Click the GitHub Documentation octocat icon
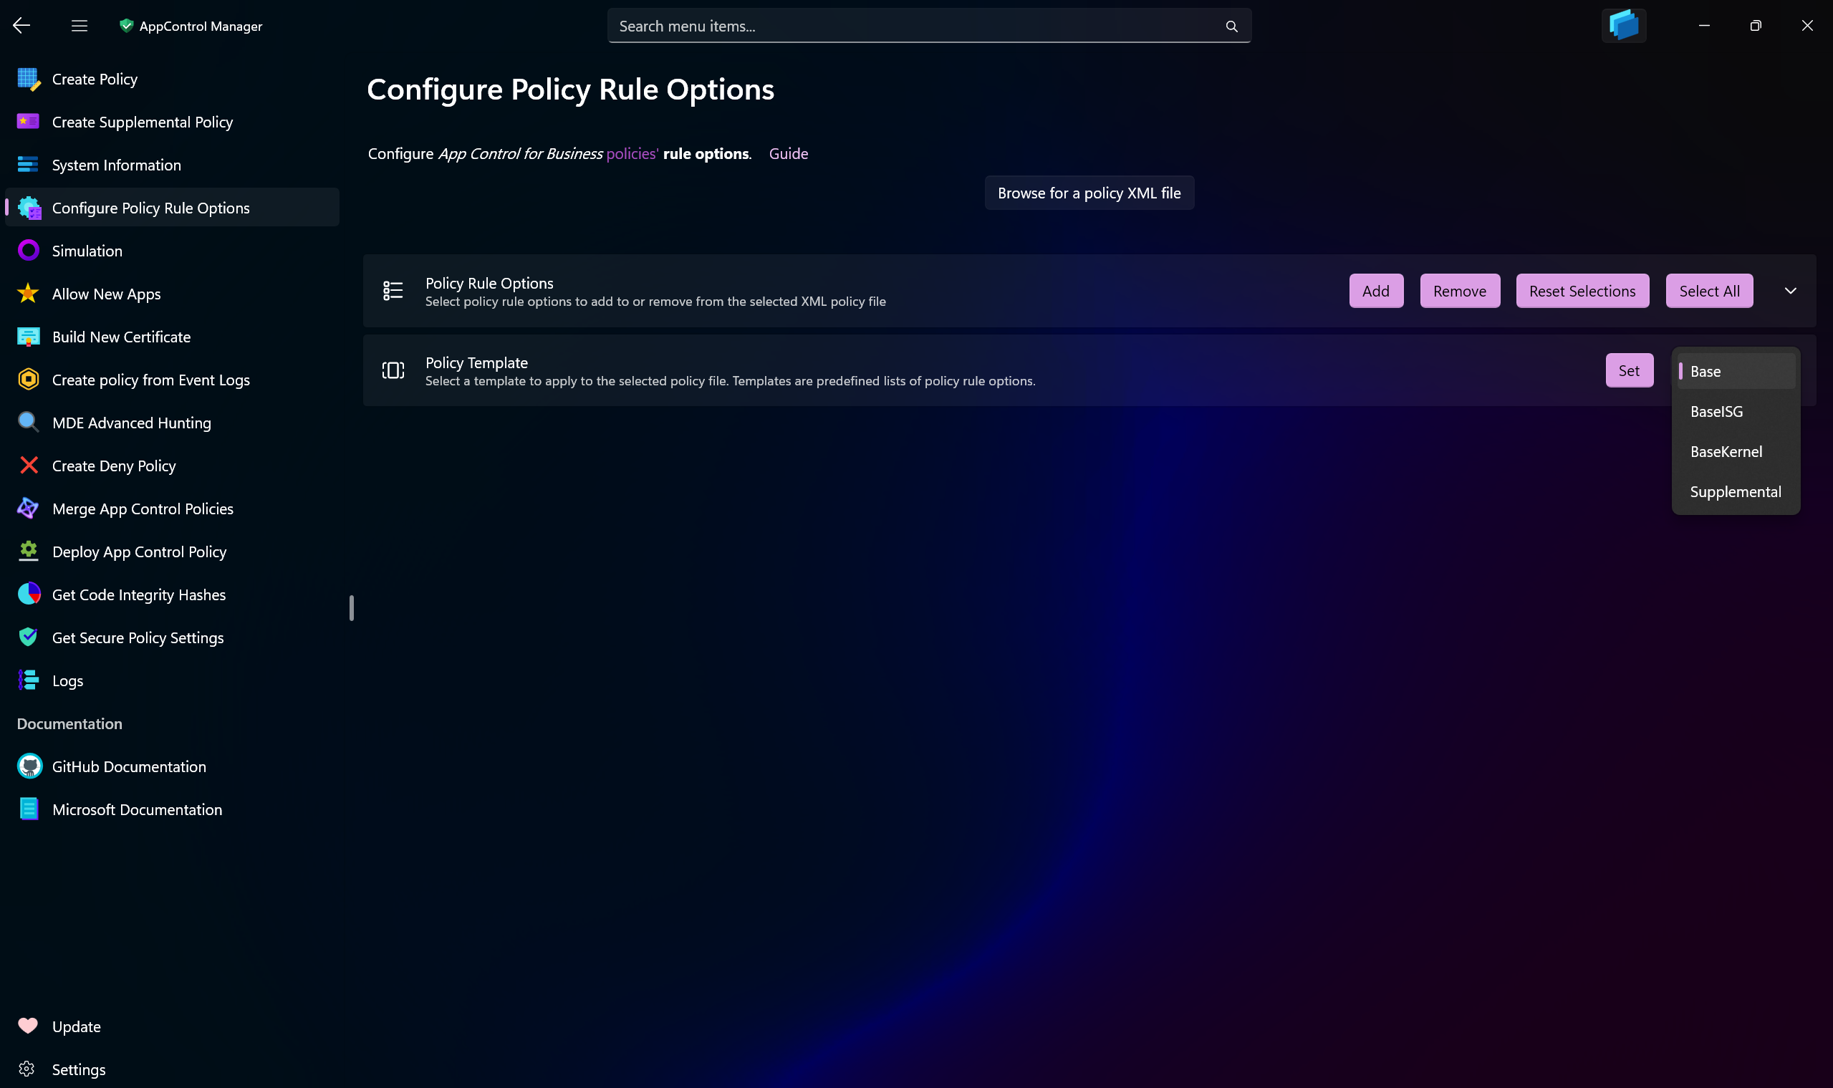Image resolution: width=1833 pixels, height=1088 pixels. (x=29, y=767)
